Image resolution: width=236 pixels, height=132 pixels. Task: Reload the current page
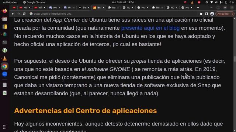pyautogui.click(x=24, y=14)
